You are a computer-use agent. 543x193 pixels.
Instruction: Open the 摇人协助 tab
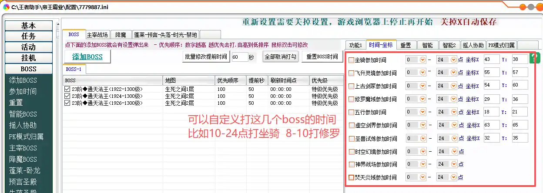coord(473,45)
